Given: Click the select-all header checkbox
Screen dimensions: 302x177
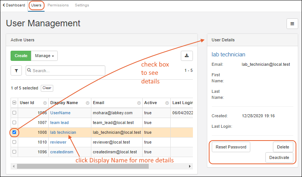Looking at the screenshot, I should 14,103.
